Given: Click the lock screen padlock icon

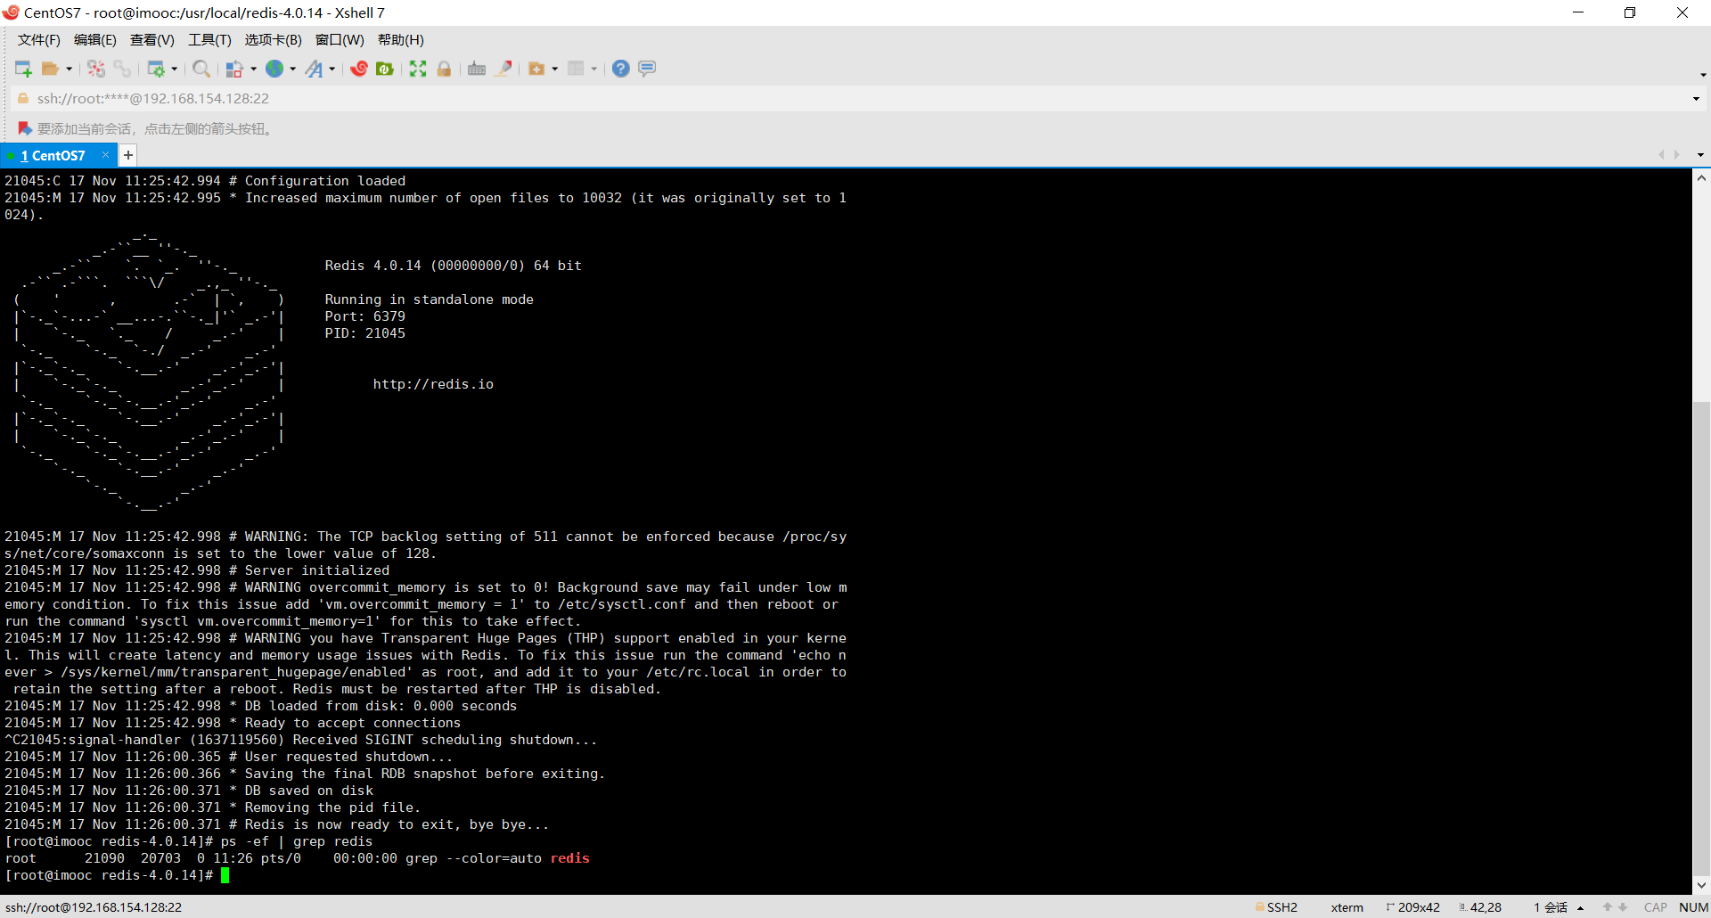Looking at the screenshot, I should point(444,69).
